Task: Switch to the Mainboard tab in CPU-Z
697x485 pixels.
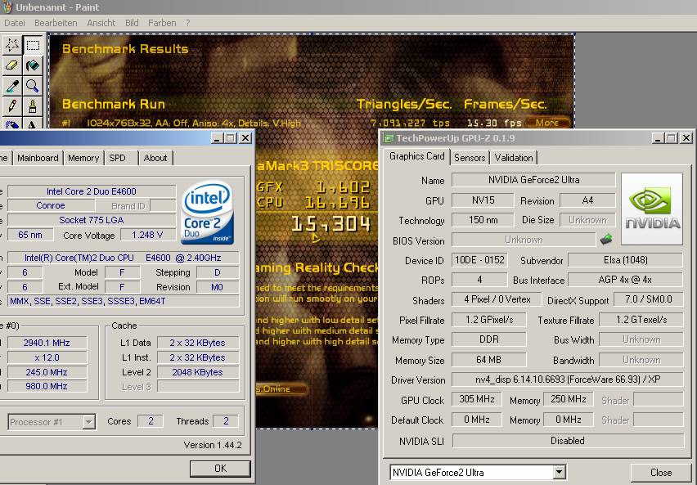Action: (x=38, y=158)
